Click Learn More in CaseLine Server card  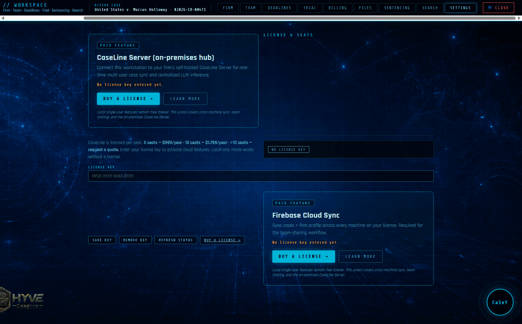pos(185,99)
